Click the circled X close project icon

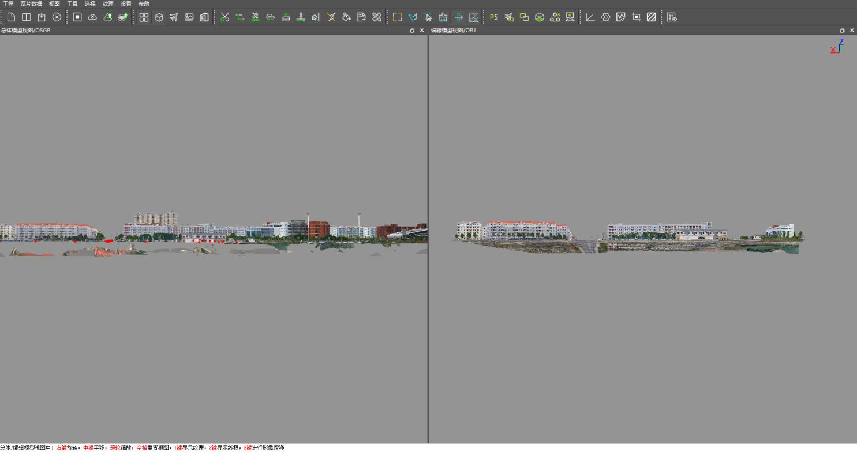(57, 17)
